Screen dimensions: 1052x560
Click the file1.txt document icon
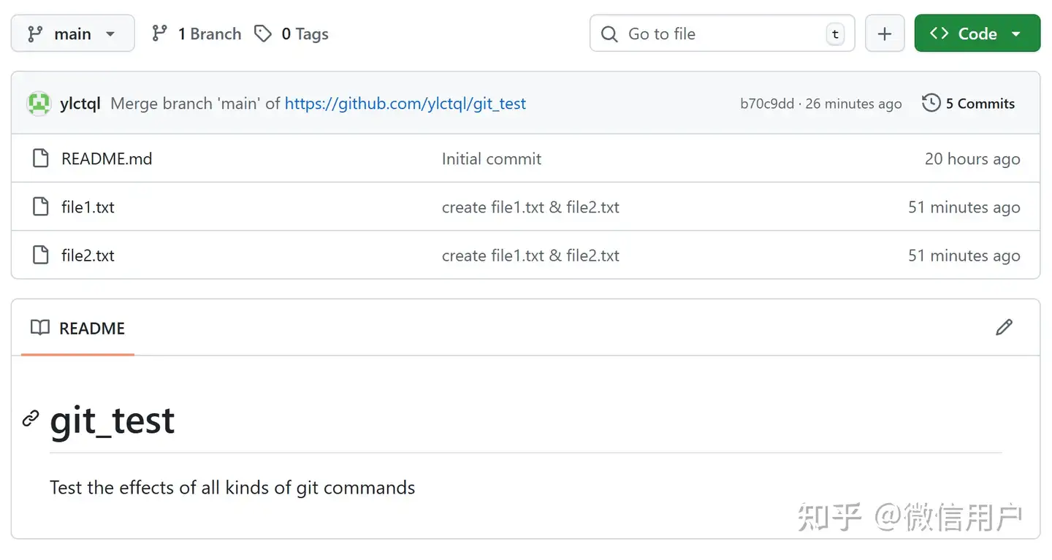[41, 207]
